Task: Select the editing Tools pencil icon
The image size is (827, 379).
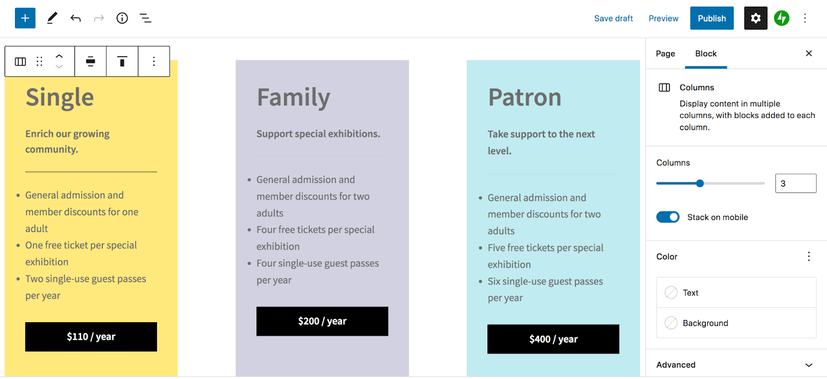Action: (52, 18)
